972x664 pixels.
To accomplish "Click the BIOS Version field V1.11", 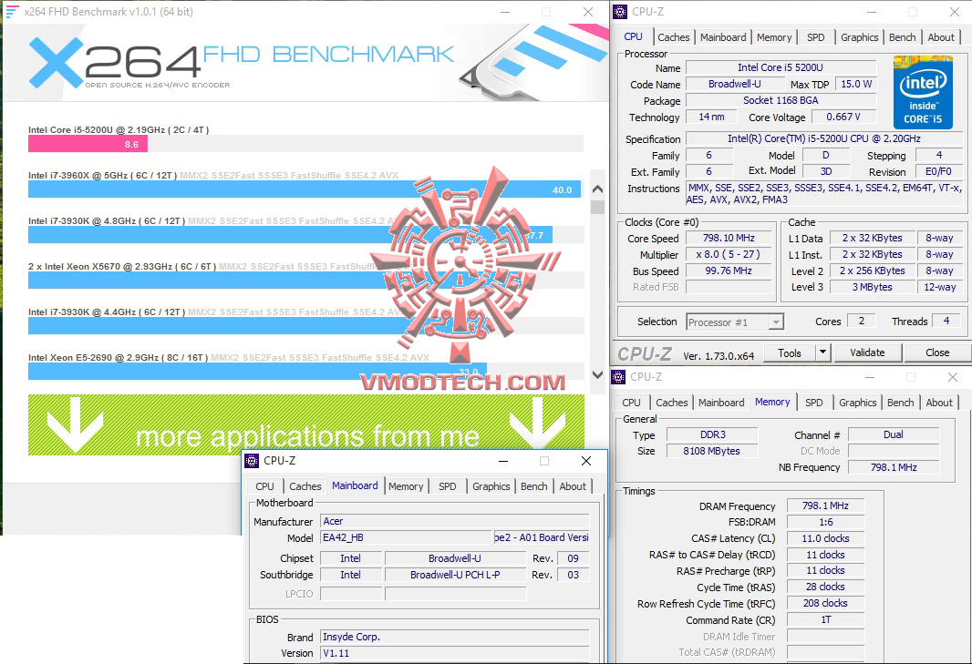I will [x=454, y=653].
